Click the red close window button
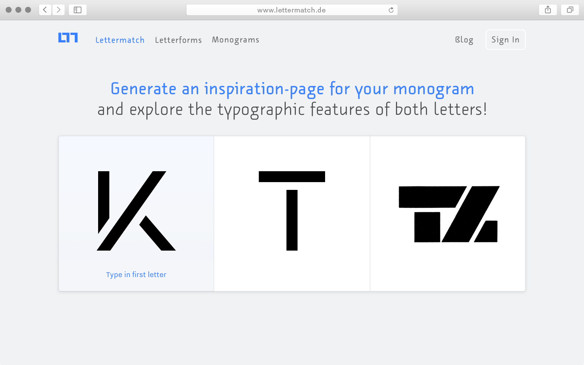This screenshot has width=584, height=365. click(x=9, y=10)
